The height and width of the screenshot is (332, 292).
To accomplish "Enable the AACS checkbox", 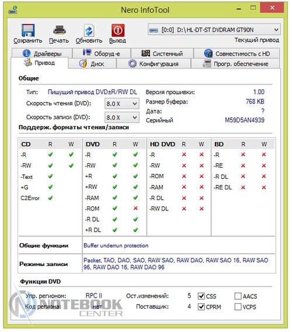I will [238, 296].
